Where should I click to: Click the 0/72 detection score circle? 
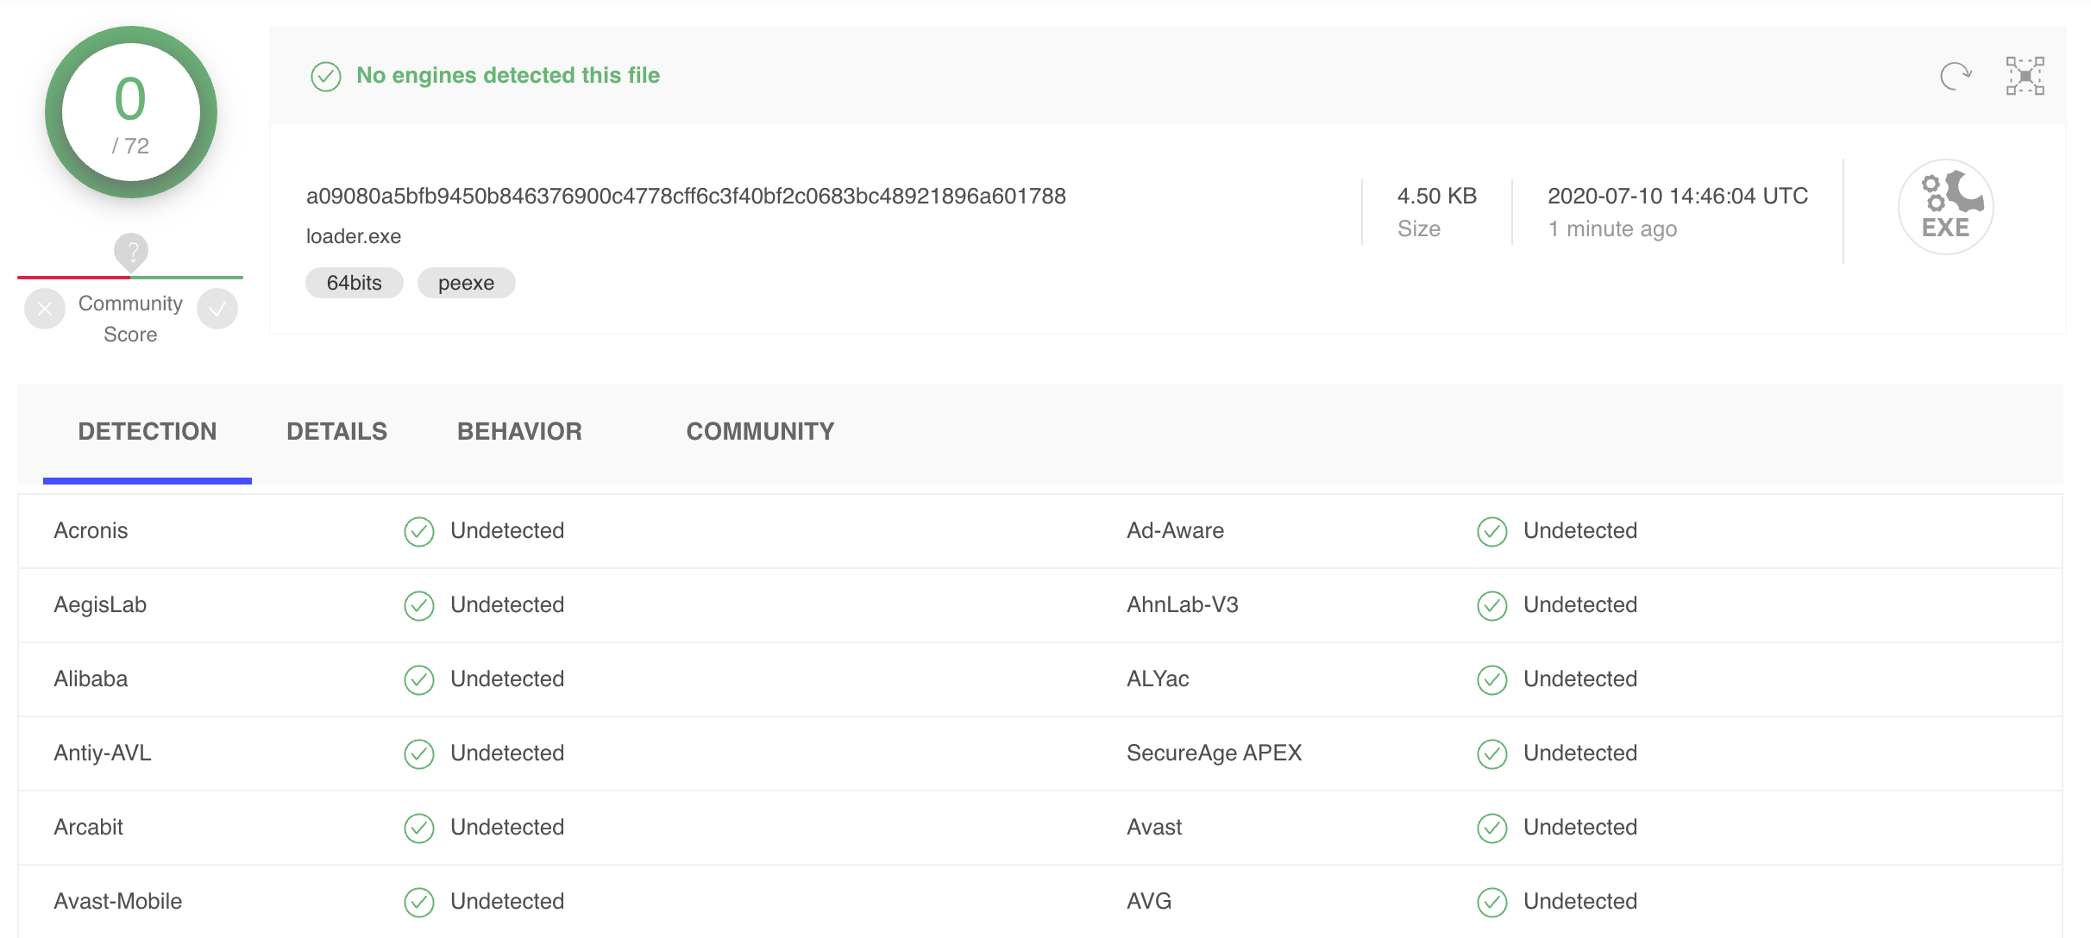pyautogui.click(x=131, y=113)
